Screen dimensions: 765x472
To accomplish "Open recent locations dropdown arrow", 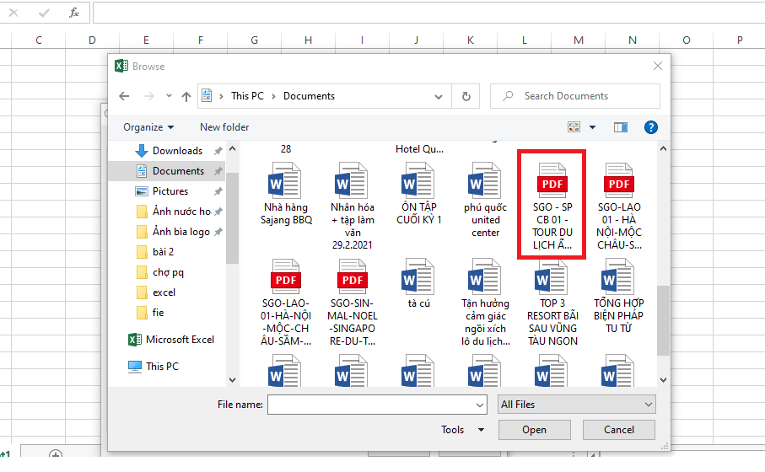I will click(x=169, y=95).
